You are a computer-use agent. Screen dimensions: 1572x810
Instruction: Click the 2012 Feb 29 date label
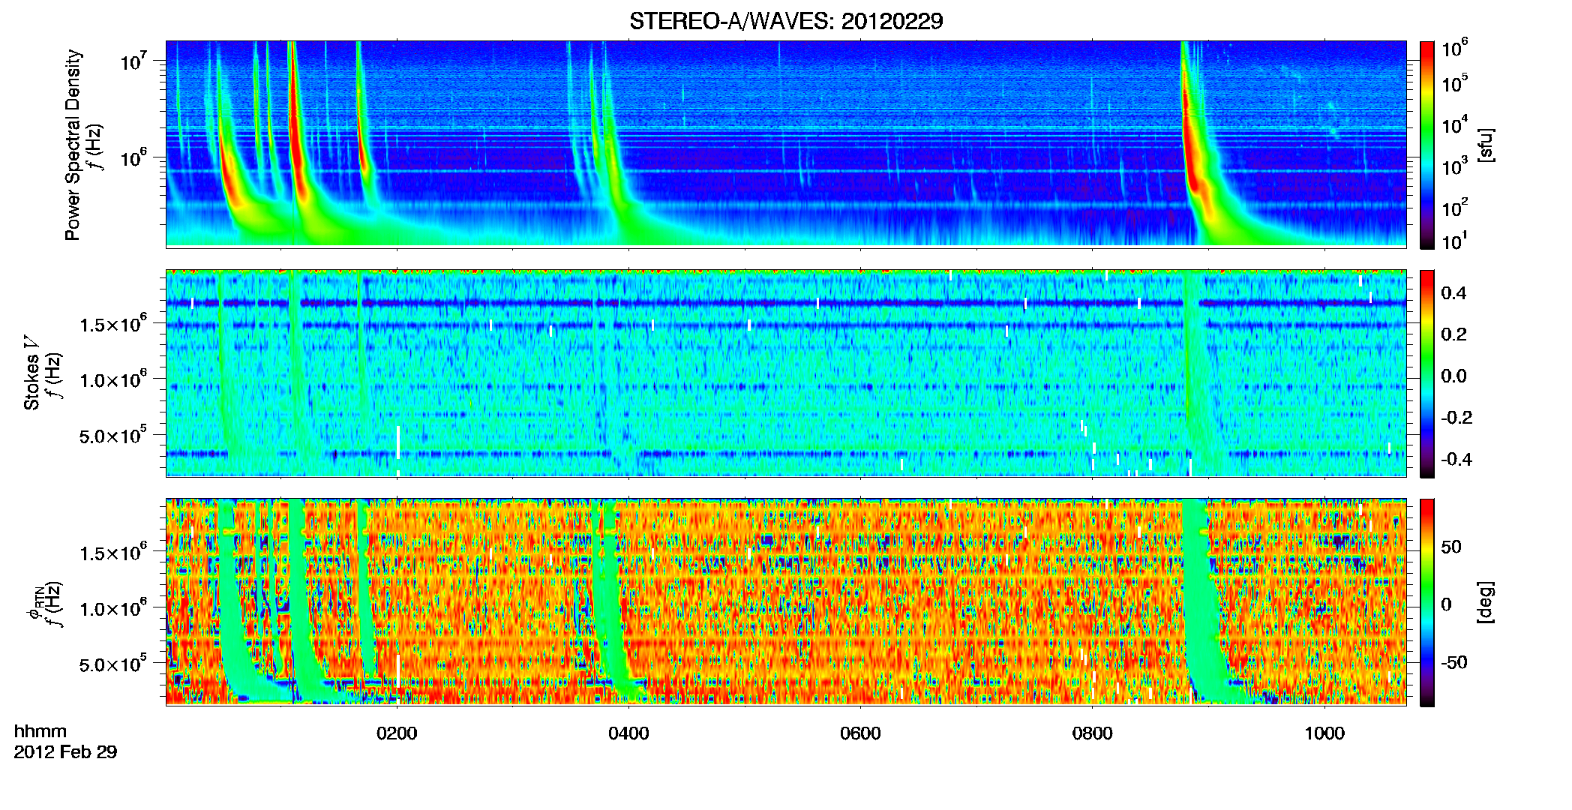coord(65,752)
